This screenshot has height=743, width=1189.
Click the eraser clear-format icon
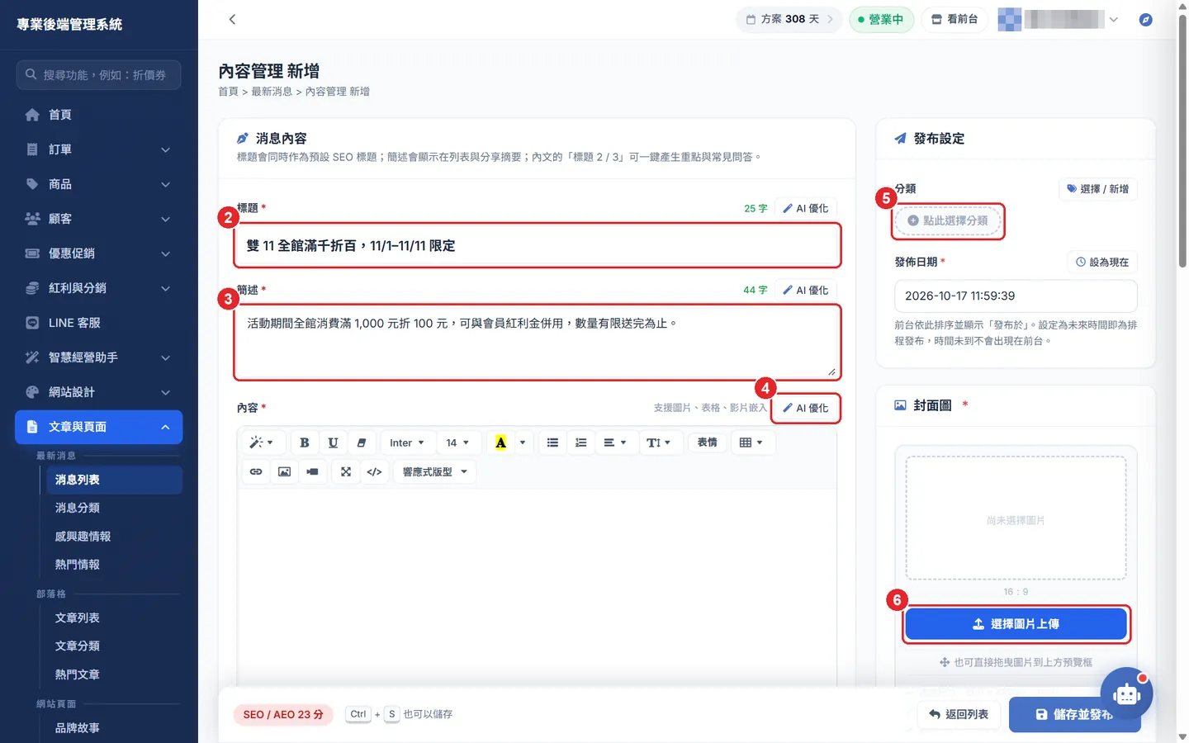click(361, 442)
